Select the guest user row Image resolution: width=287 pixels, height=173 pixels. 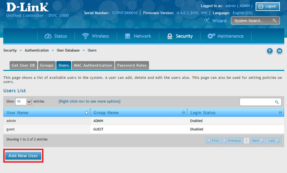click(143, 129)
